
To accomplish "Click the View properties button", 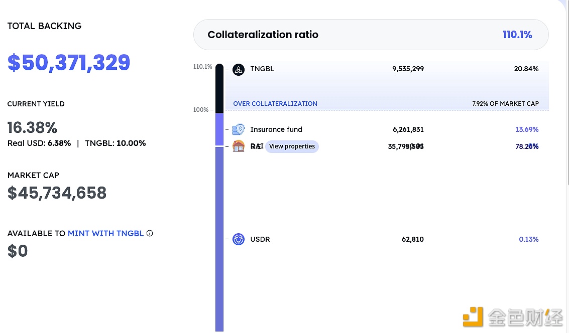I will click(x=292, y=146).
